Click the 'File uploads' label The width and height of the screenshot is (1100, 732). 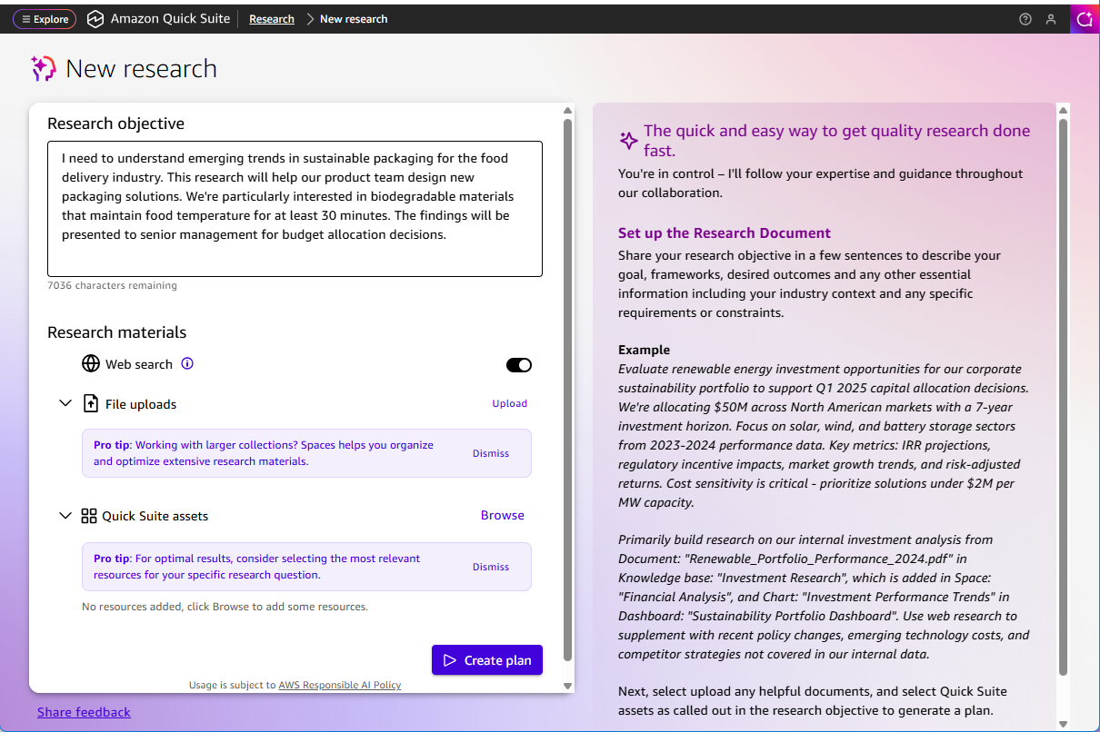141,404
